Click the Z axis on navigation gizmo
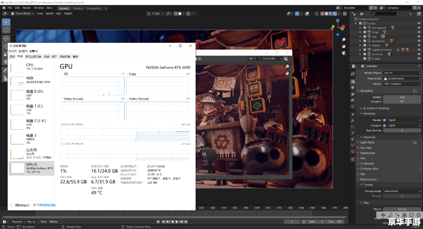The image size is (423, 229). [338, 20]
